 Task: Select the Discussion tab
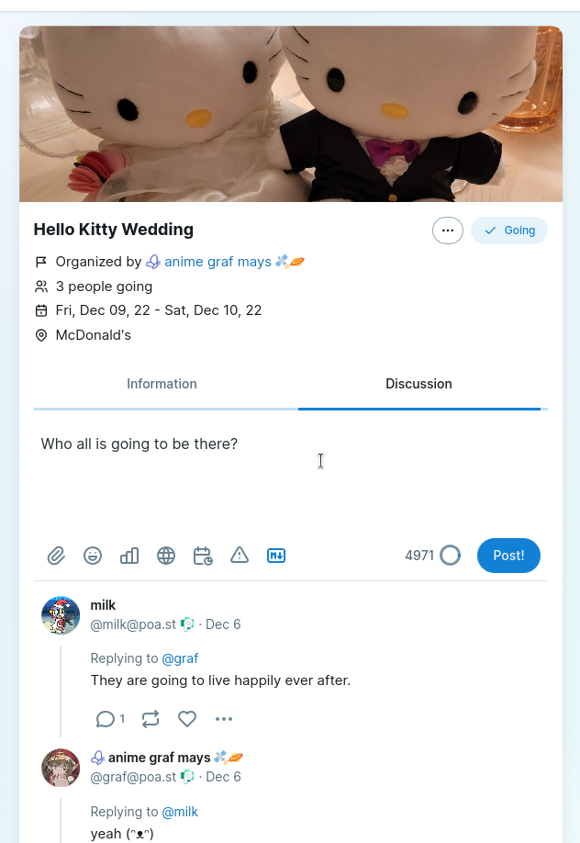tap(418, 384)
